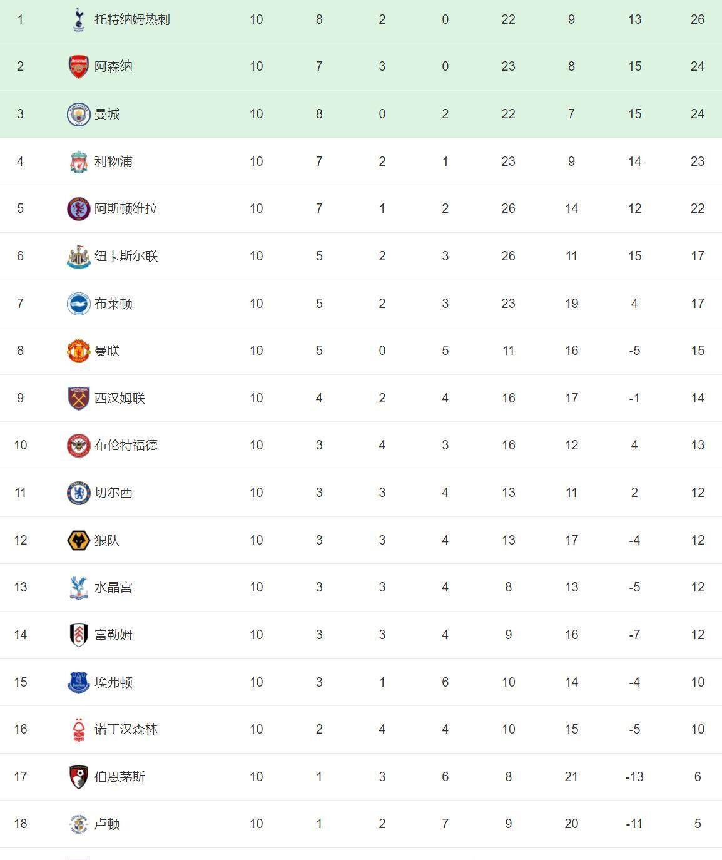Click the Manchester United club crest
This screenshot has height=860, width=722.
(x=78, y=351)
